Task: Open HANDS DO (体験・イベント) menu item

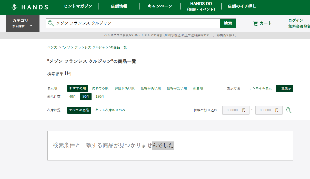Action: click(201, 6)
